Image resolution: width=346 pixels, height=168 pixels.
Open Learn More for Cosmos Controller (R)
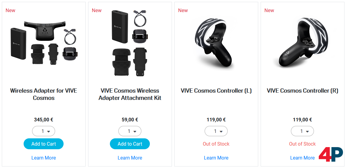click(x=302, y=158)
